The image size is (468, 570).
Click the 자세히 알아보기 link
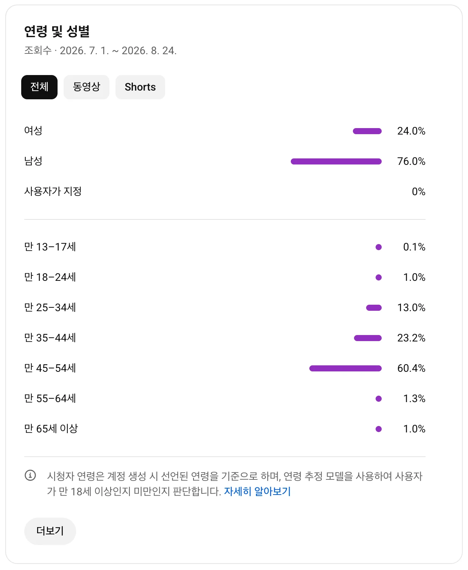coord(257,492)
